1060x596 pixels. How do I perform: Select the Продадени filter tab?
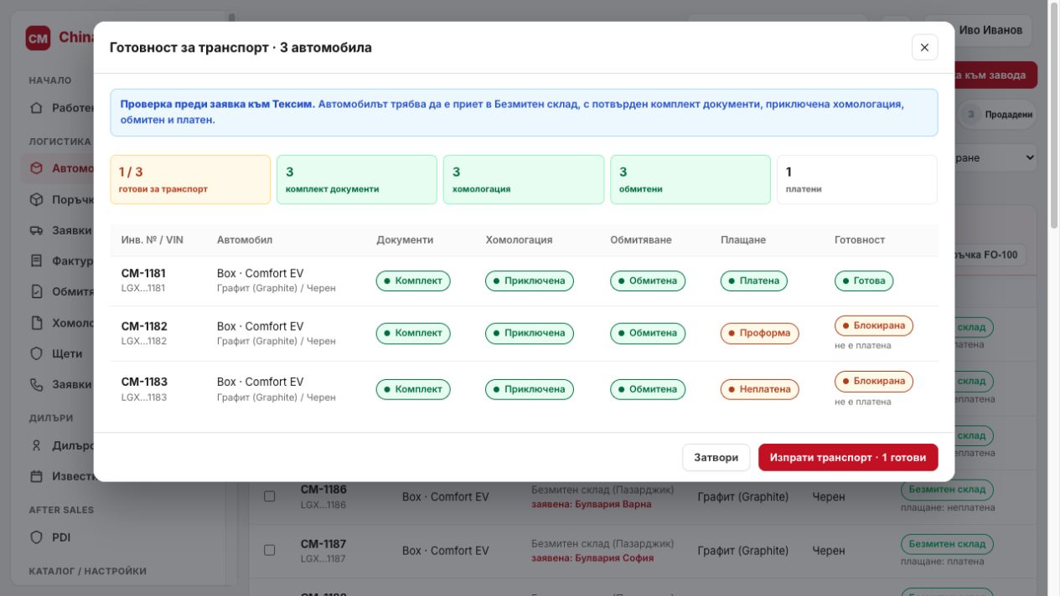[998, 115]
